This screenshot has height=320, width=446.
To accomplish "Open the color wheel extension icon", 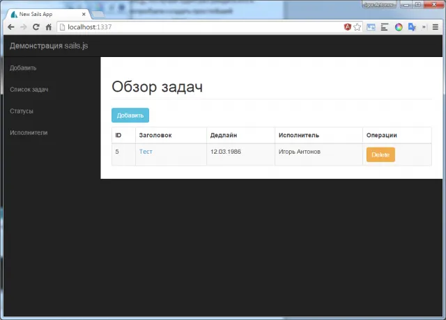I will point(399,27).
